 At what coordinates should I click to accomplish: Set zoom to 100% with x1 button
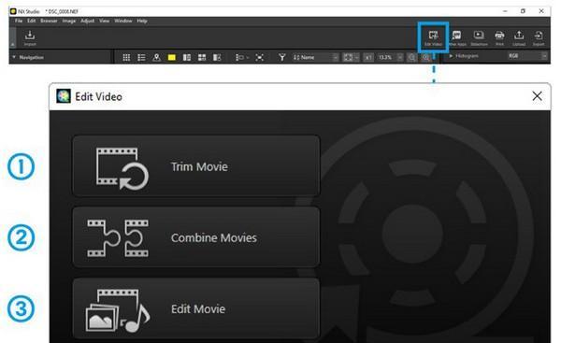[x=368, y=57]
